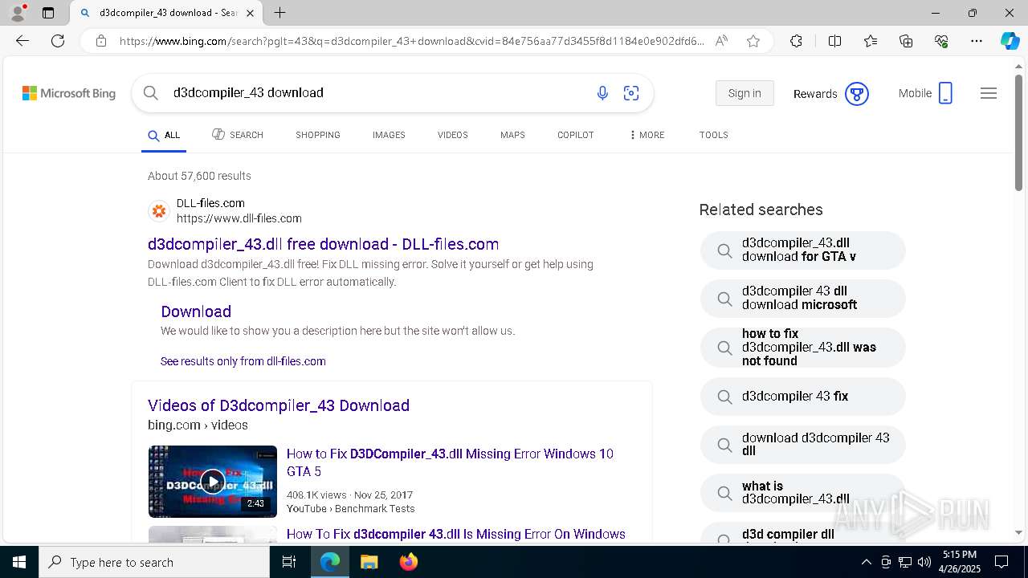The image size is (1028, 578).
Task: Open the TOOLS filter menu
Action: (x=714, y=135)
